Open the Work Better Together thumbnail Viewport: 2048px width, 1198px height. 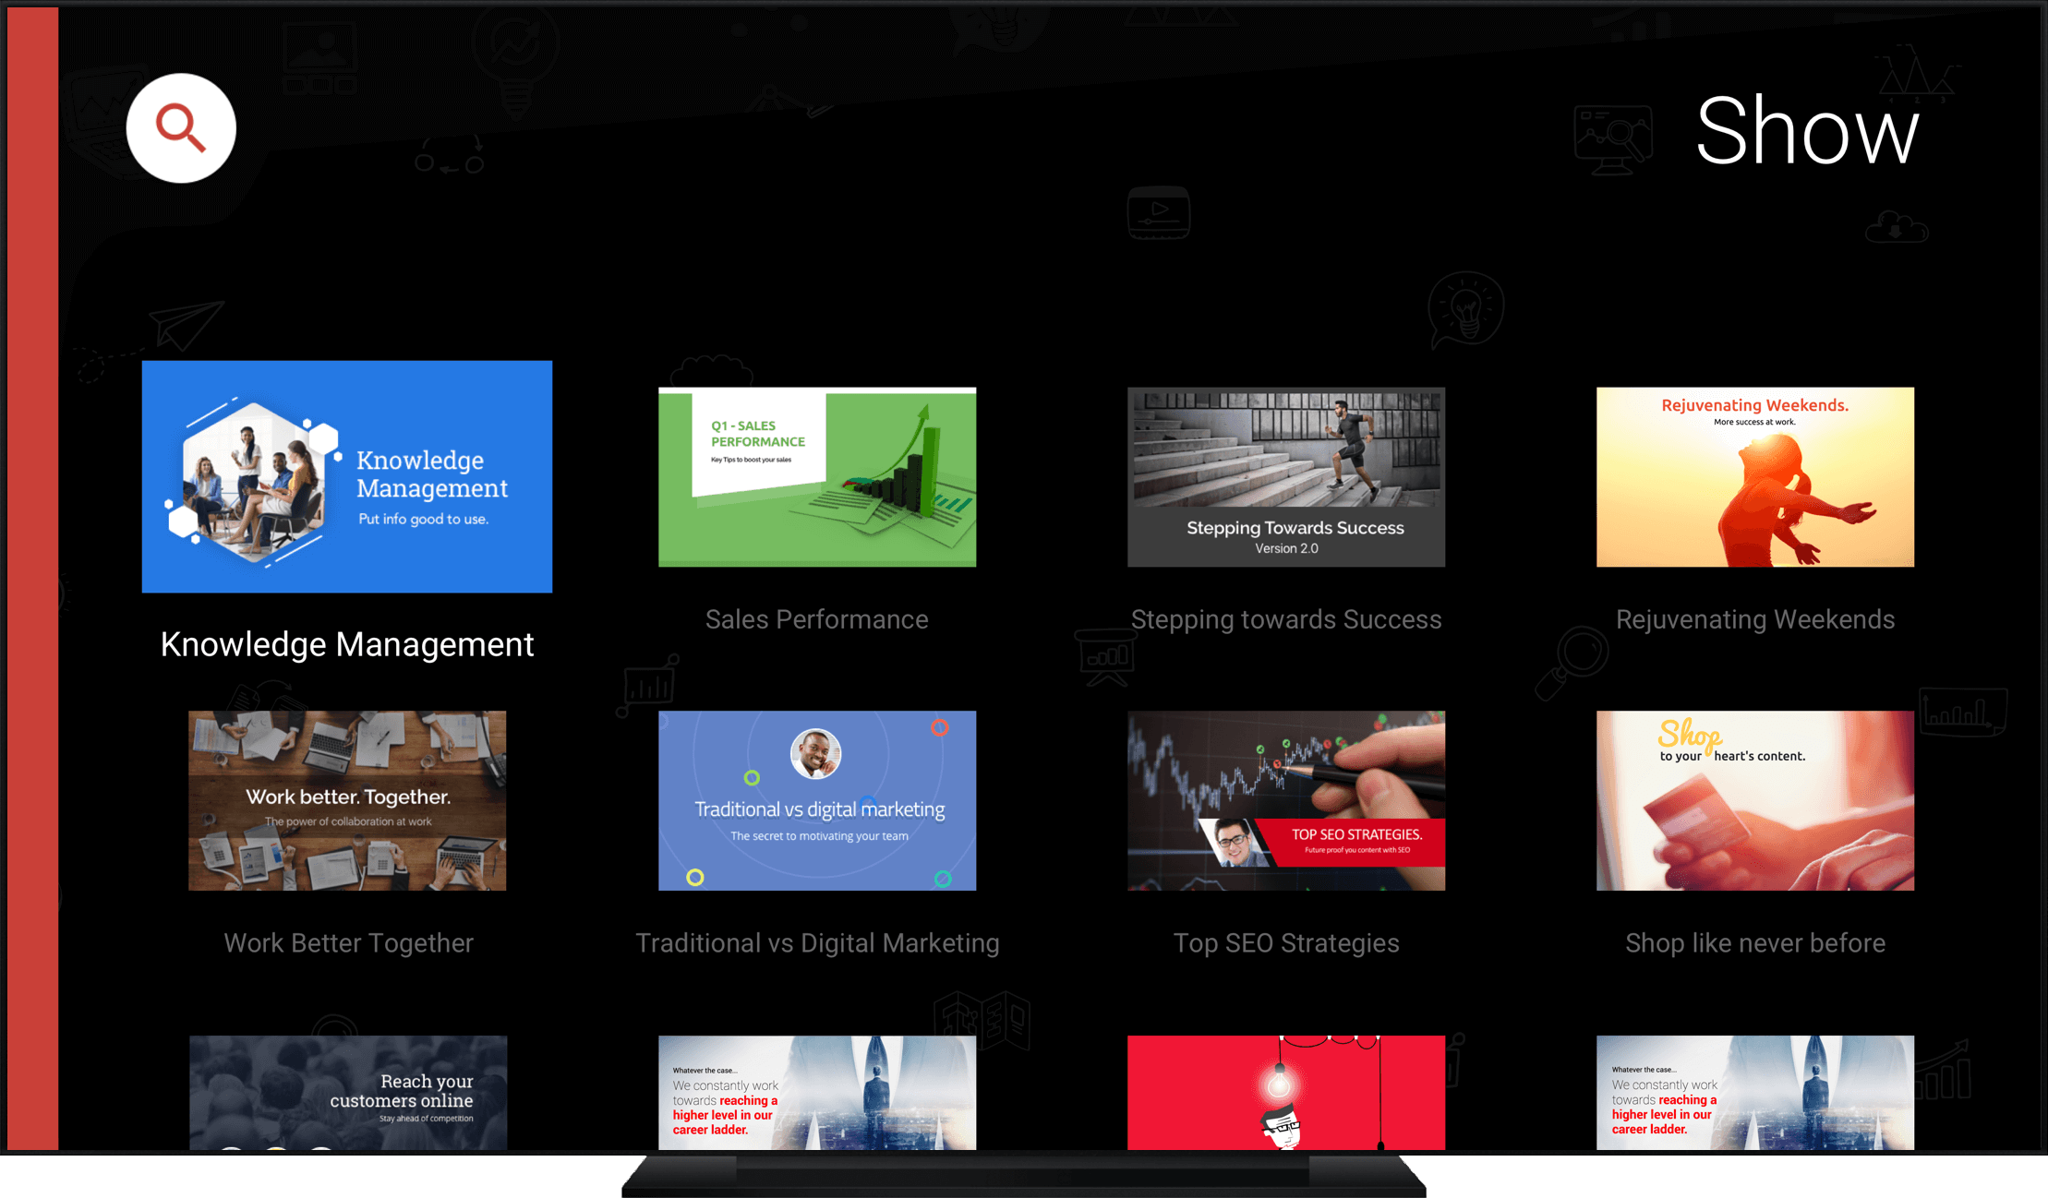(347, 800)
